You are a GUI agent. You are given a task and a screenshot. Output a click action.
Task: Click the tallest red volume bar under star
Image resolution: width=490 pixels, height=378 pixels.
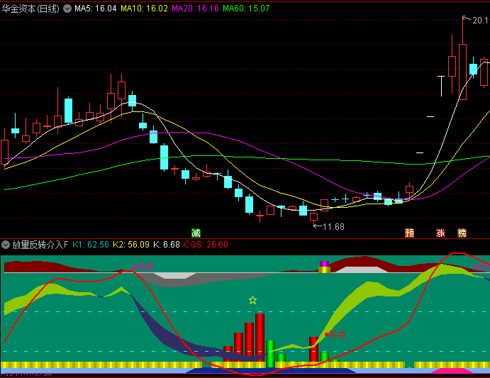(x=260, y=338)
